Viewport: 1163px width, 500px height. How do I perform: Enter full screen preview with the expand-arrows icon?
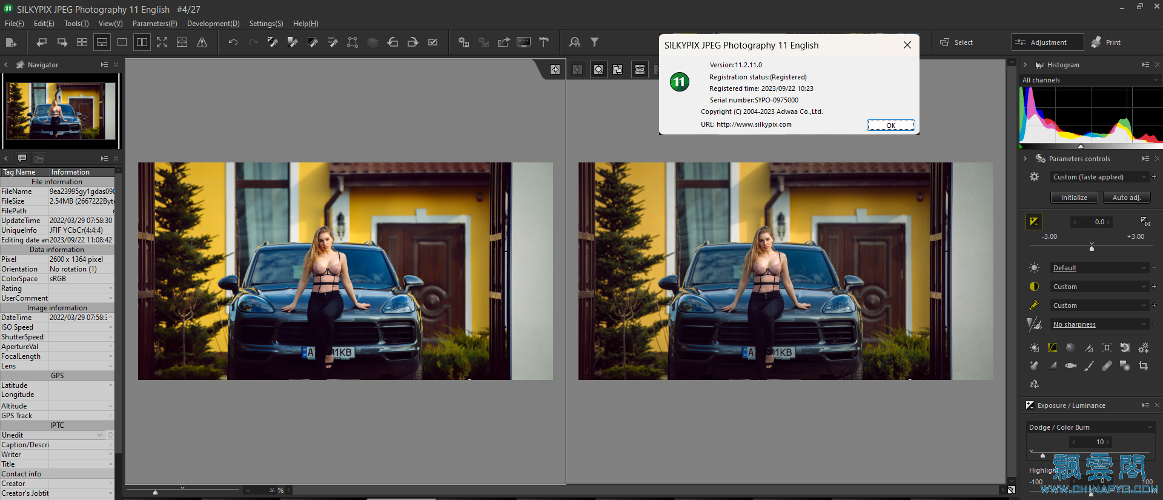pos(162,42)
